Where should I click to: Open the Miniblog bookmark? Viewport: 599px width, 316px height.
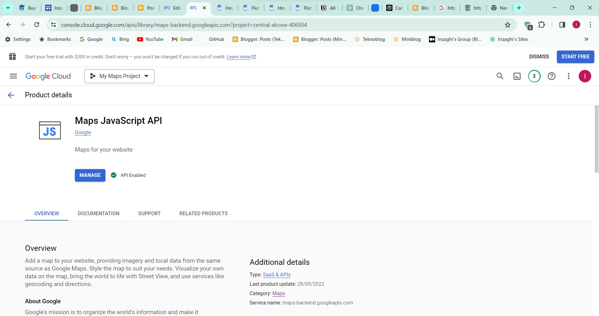click(x=407, y=39)
